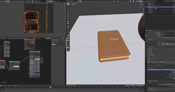This screenshot has height=92, width=175.
Task: Click the timeline current frame playhead
Action: pyautogui.click(x=50, y=87)
